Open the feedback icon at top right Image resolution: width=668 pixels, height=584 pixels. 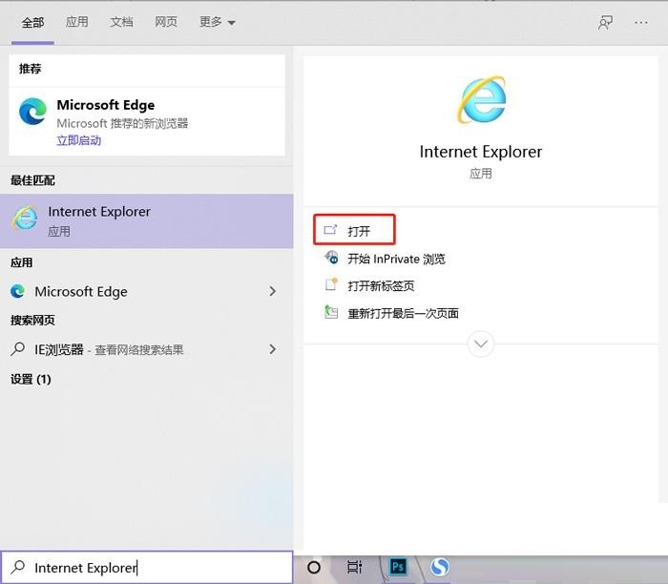[x=605, y=22]
